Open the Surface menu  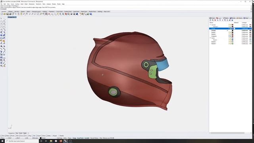pyautogui.click(x=17, y=4)
